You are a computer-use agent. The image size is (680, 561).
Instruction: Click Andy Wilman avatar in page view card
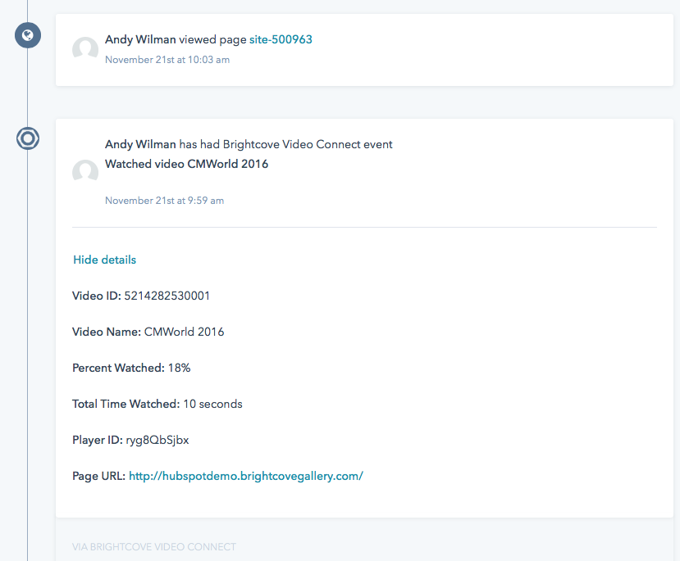(x=85, y=49)
